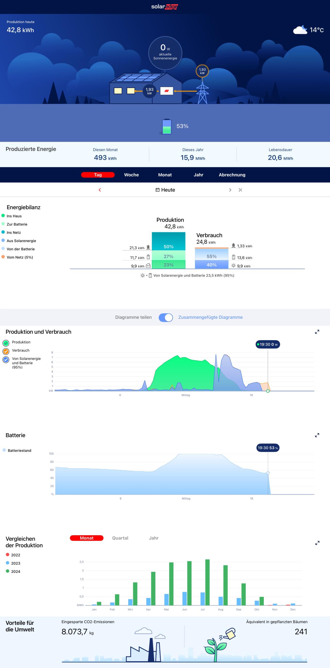Expand the Produktion und Verbrauch chart
The height and width of the screenshot is (668, 330).
point(317,332)
